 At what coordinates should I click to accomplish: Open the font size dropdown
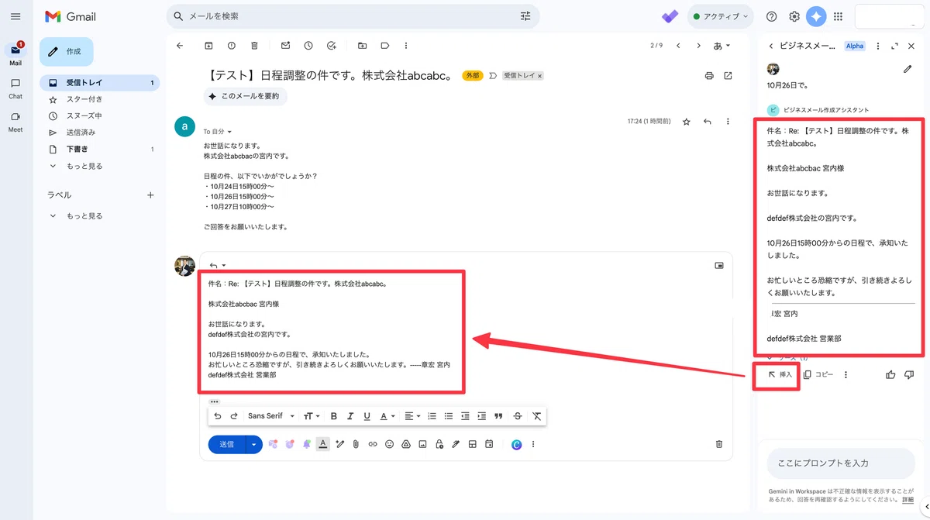pyautogui.click(x=312, y=416)
